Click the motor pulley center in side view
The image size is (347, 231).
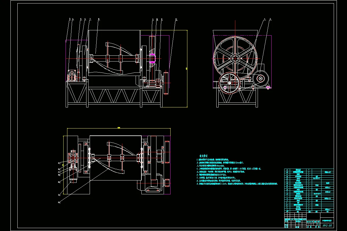(261, 78)
